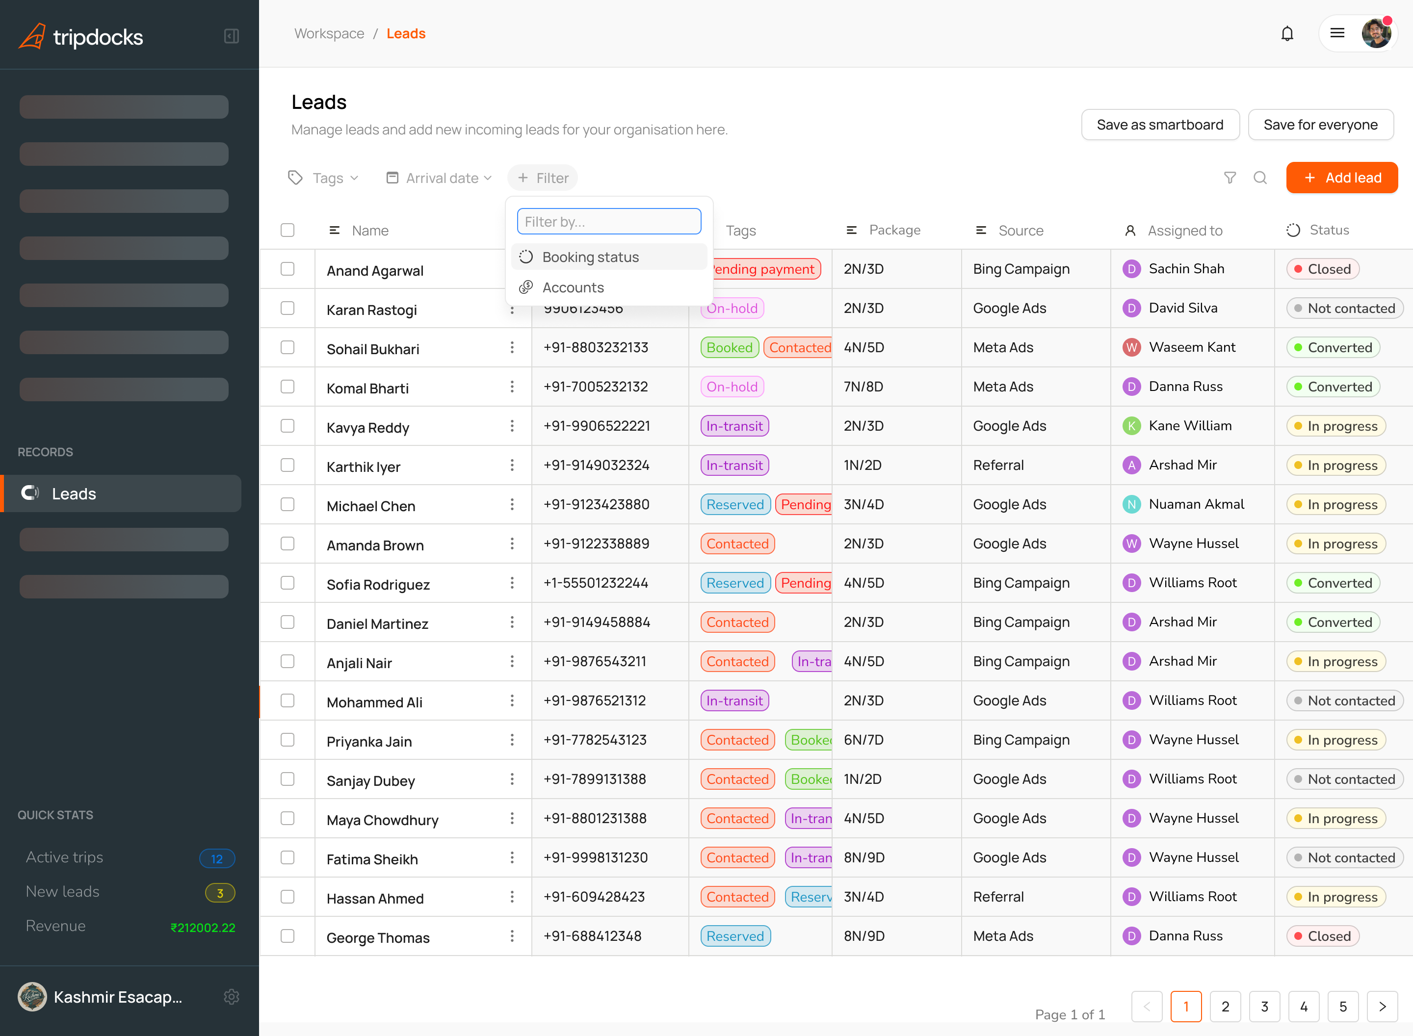The image size is (1413, 1036).
Task: Open the hamburger menu at top right
Action: tap(1337, 33)
